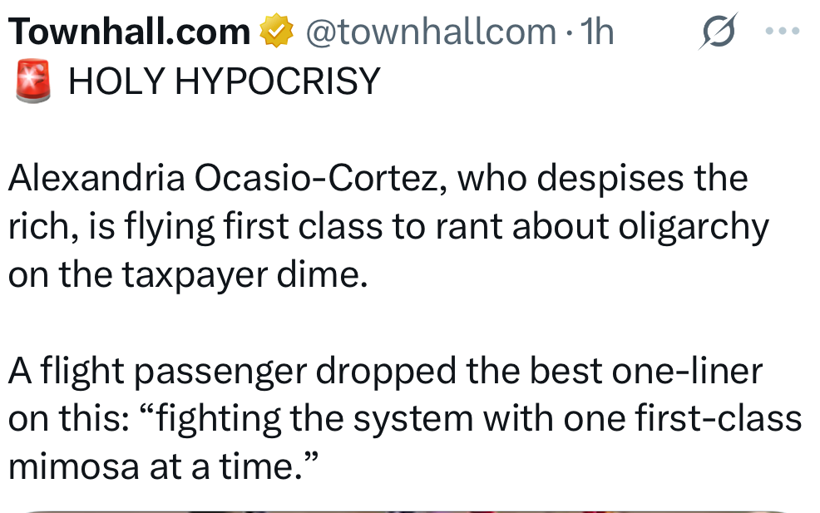820x513 pixels.
Task: Click the gold verified badge
Action: pos(276,32)
